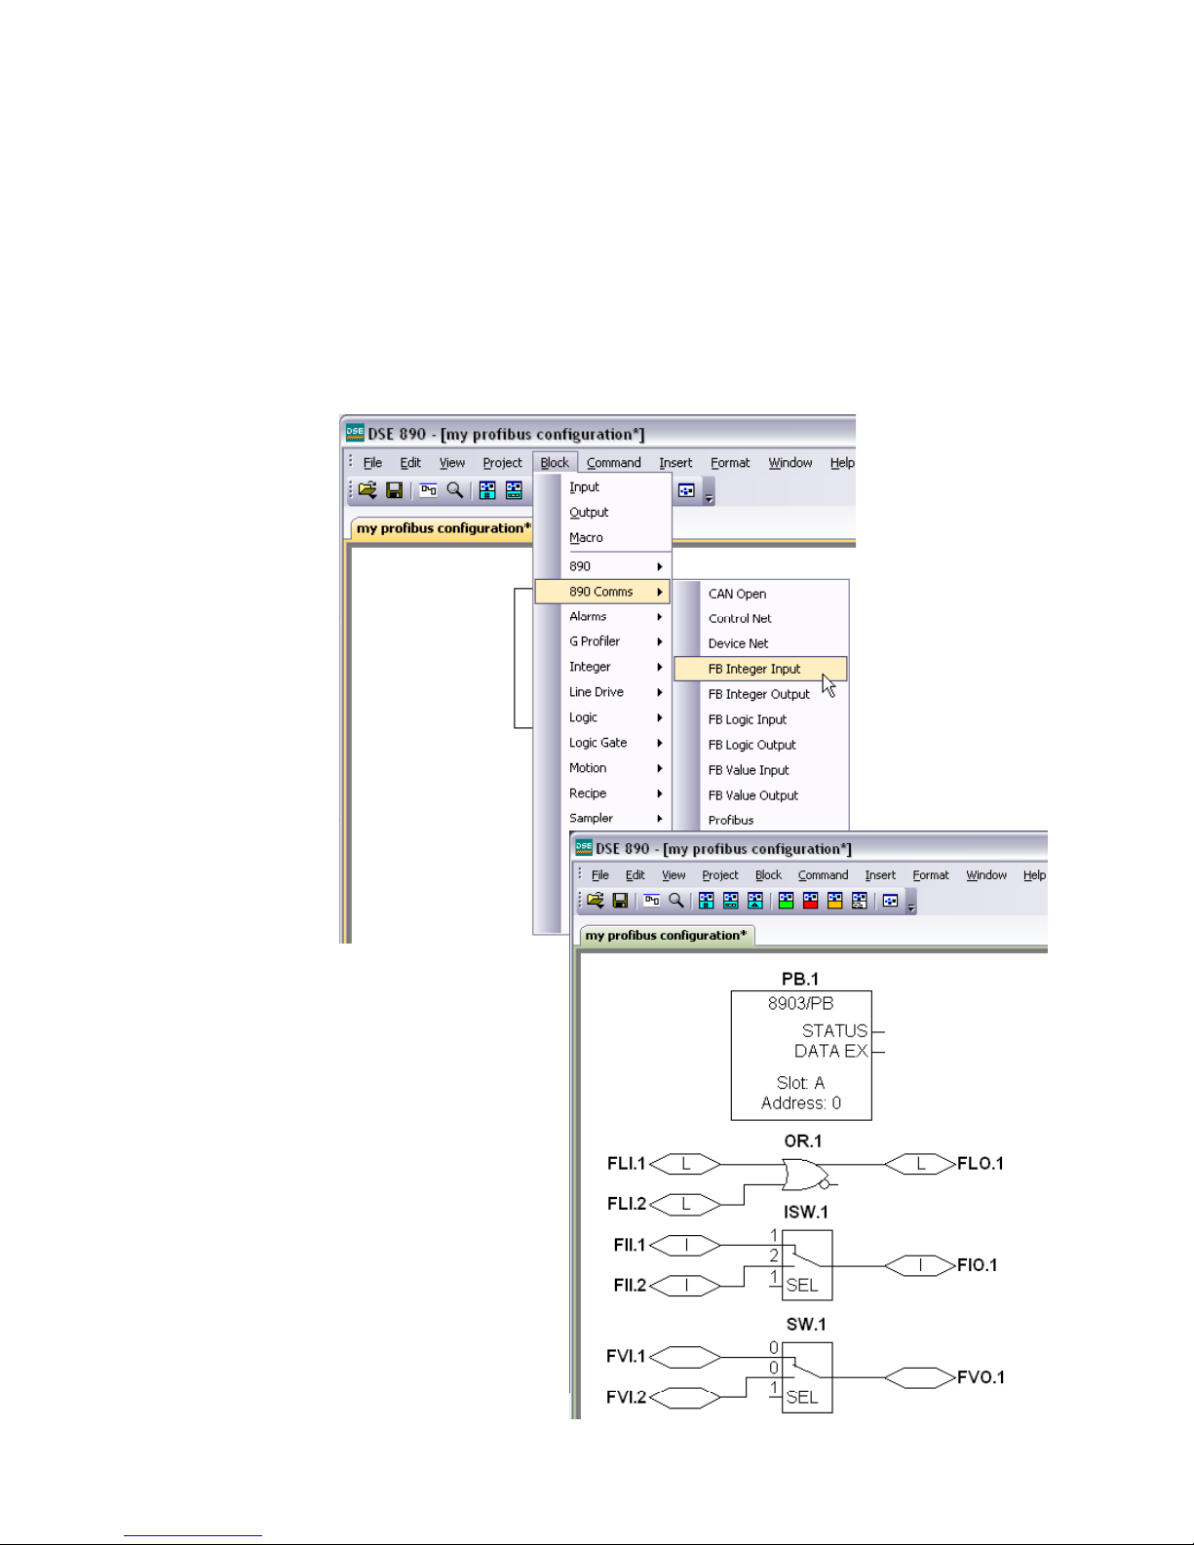Viewport: 1194px width, 1545px height.
Task: Expand the G Profiler submenu
Action: pyautogui.click(x=603, y=641)
